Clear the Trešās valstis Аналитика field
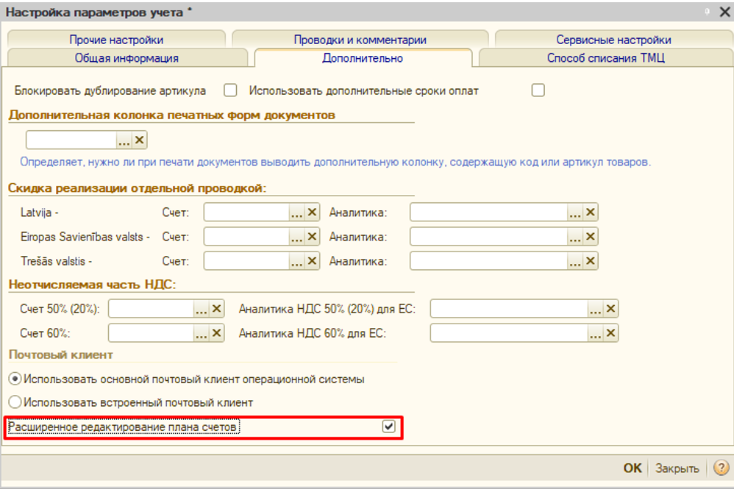 590,261
